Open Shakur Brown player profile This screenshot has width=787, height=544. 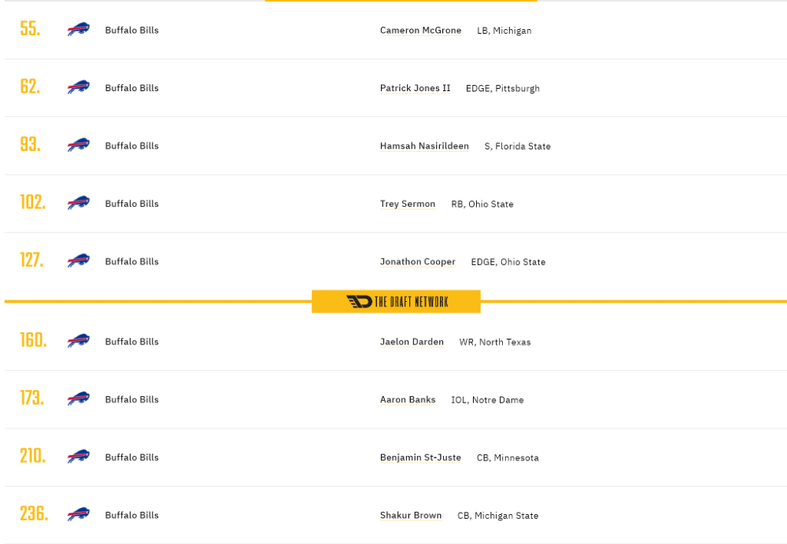(x=411, y=515)
